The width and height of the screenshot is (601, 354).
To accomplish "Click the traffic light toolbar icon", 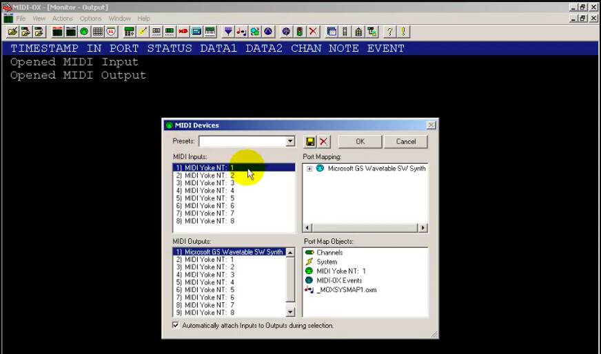I will (300, 32).
